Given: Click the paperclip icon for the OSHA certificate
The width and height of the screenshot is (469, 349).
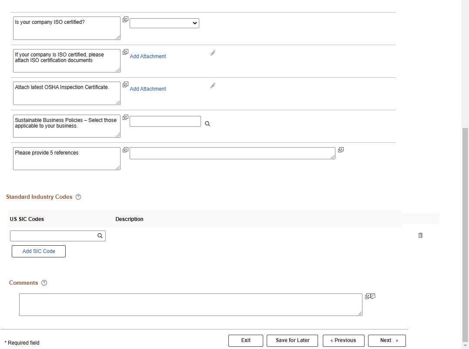Looking at the screenshot, I should tap(213, 86).
